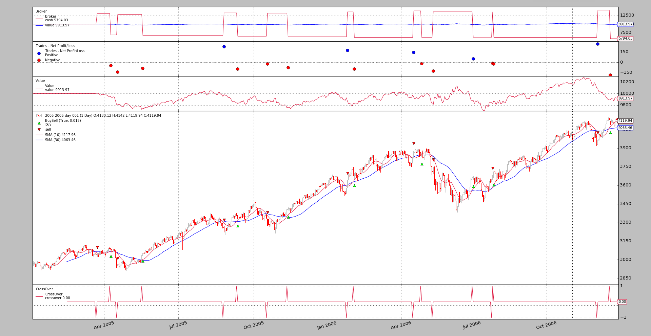
Task: Click the Oct 2006 date axis label
Action: pyautogui.click(x=546, y=326)
